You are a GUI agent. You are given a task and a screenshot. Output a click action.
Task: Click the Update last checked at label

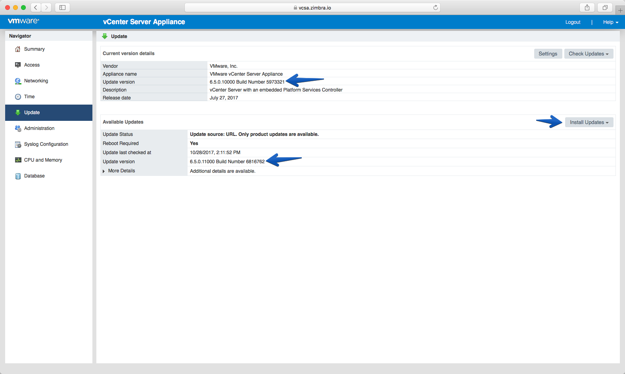tap(127, 153)
